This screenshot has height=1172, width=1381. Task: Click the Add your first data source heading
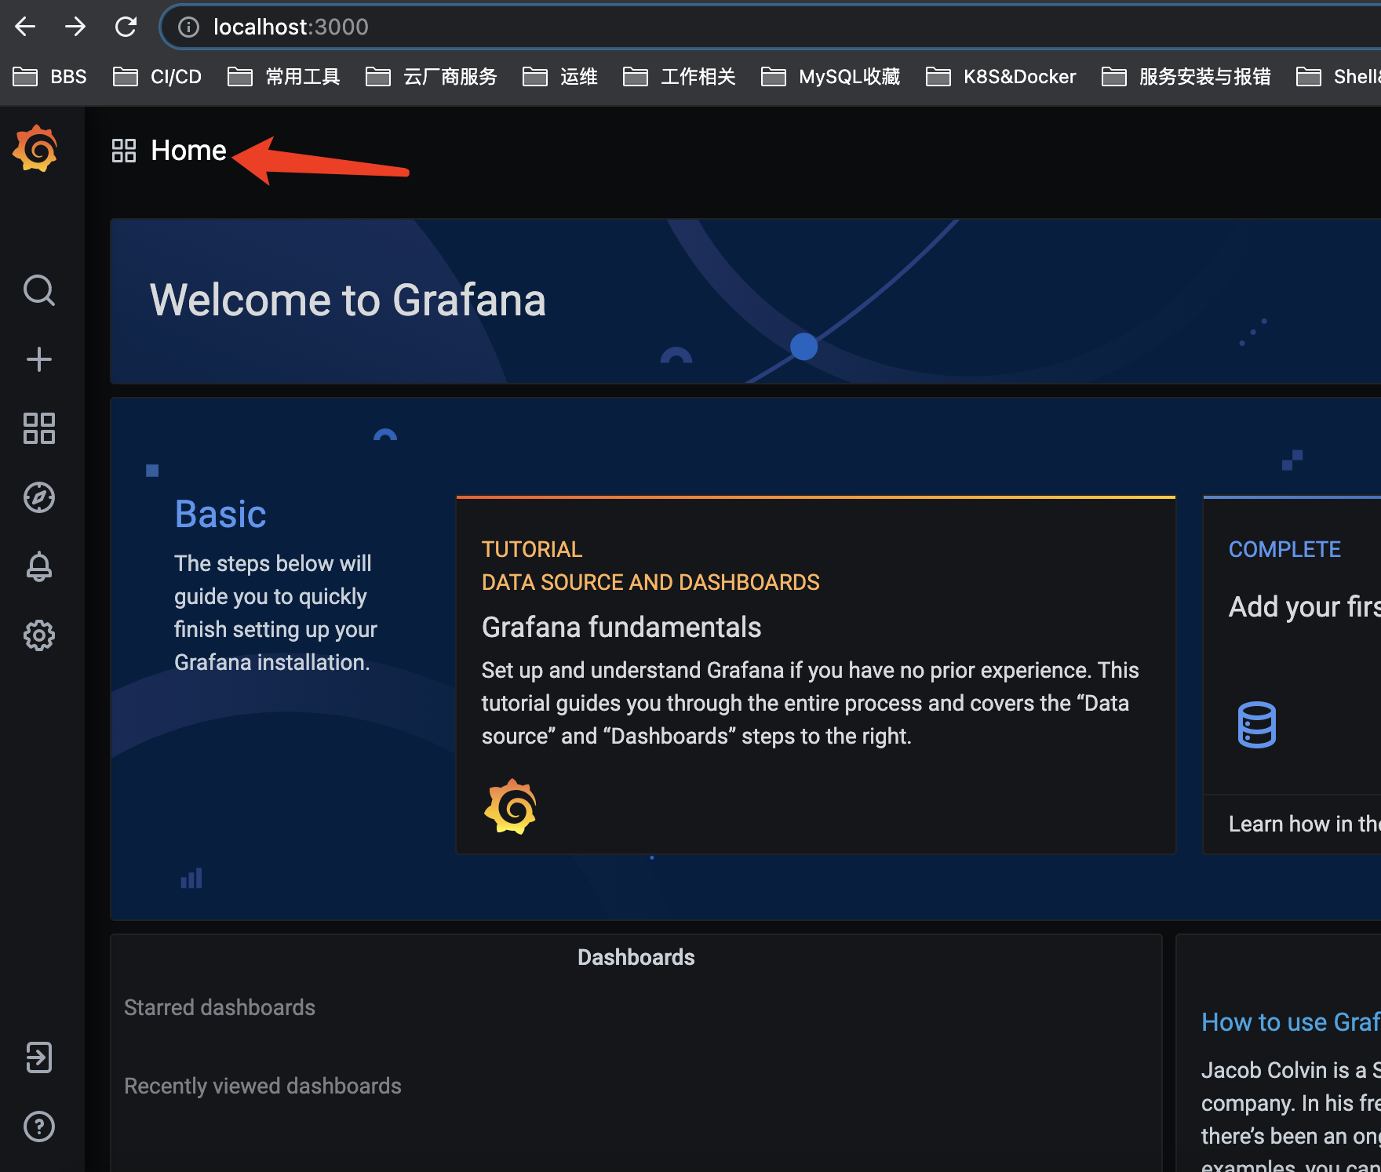pos(1305,606)
